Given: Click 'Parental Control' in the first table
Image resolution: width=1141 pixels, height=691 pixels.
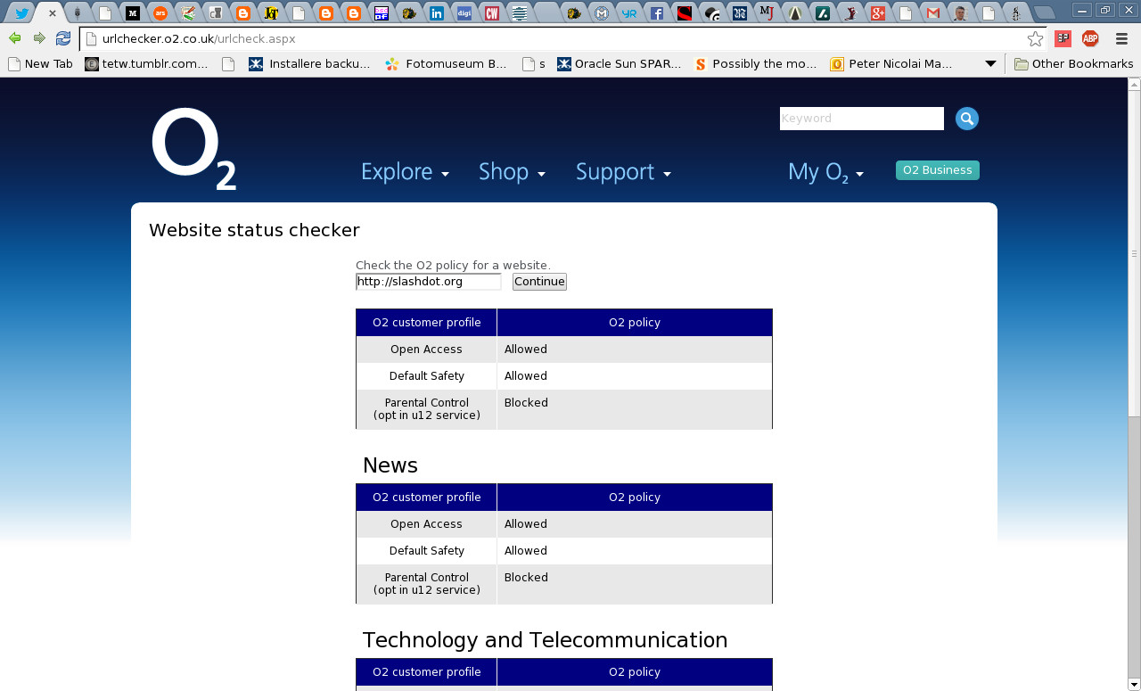Looking at the screenshot, I should pyautogui.click(x=426, y=403).
